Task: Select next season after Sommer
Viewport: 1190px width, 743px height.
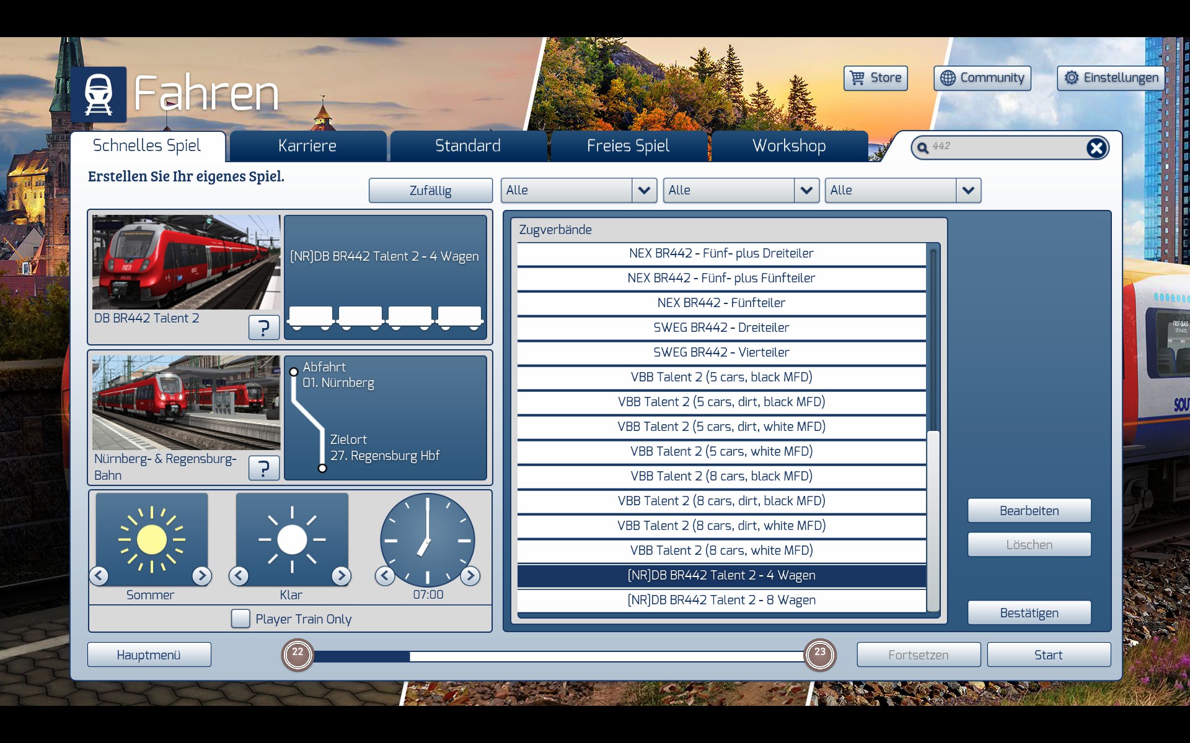Action: [x=201, y=576]
